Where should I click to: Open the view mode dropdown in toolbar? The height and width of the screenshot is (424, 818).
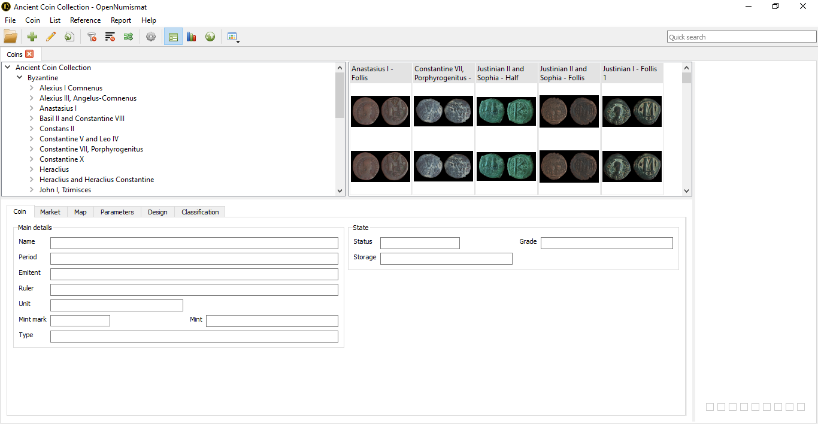click(233, 37)
